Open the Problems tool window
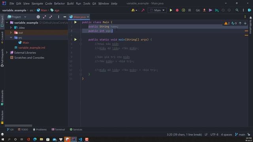Screen dimensions: 253x142 [40, 129]
